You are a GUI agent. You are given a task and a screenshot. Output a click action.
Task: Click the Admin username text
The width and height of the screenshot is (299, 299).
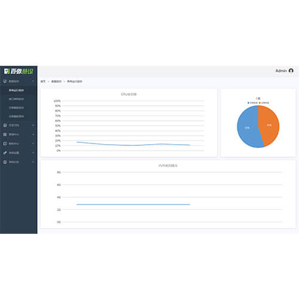[281, 71]
